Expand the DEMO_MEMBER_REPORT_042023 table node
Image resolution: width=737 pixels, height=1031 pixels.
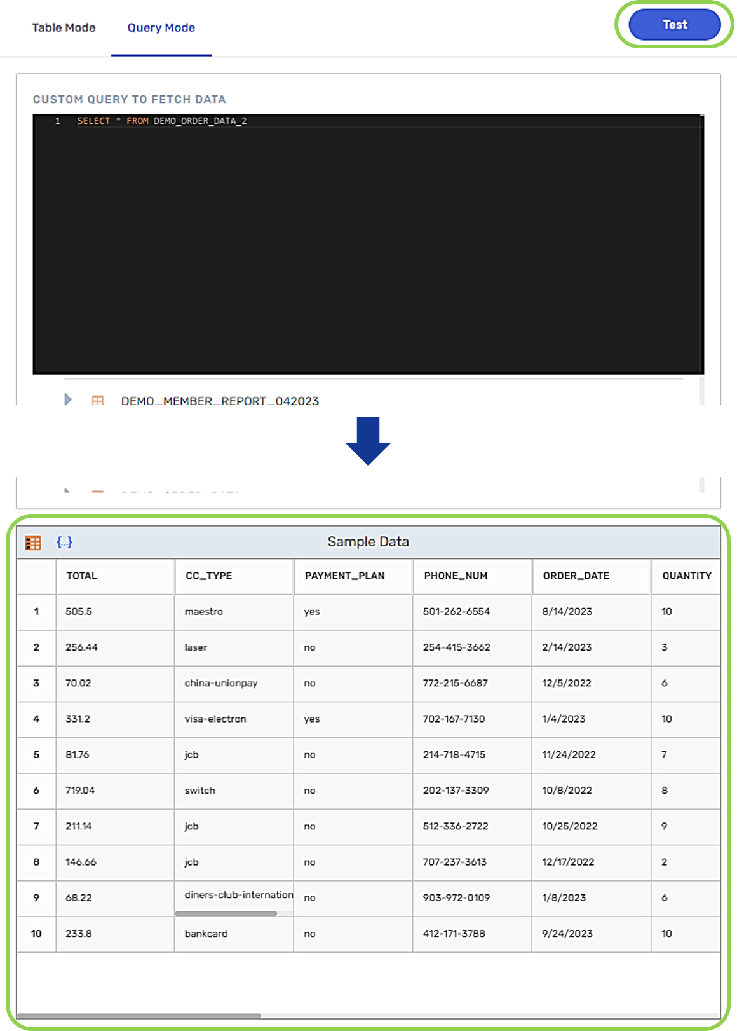(x=68, y=399)
